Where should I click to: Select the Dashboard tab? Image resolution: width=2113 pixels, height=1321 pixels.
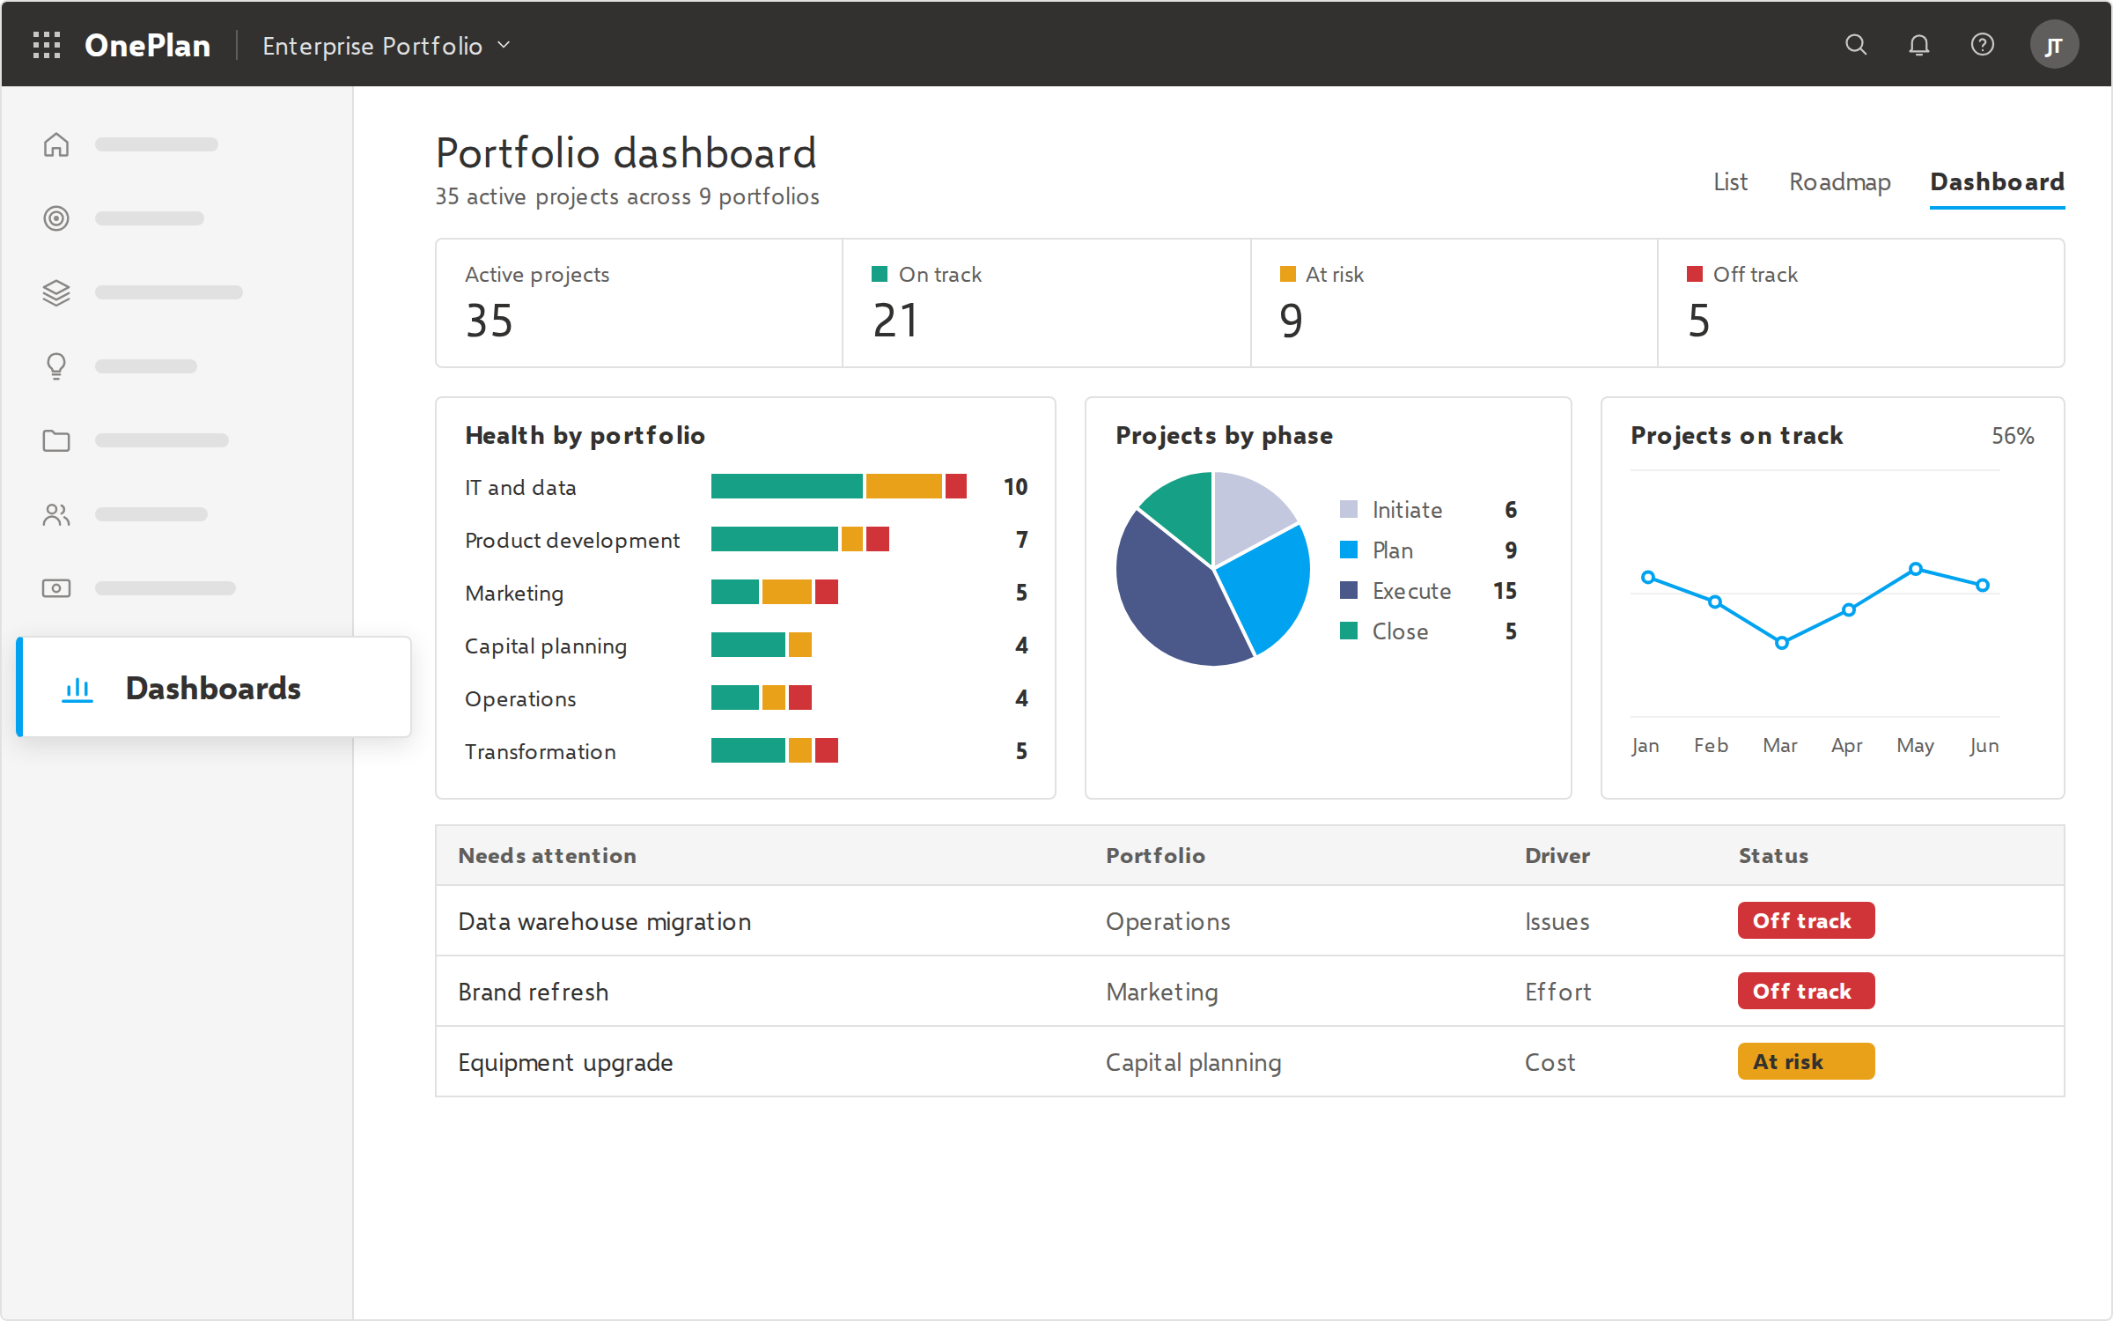coord(1997,182)
